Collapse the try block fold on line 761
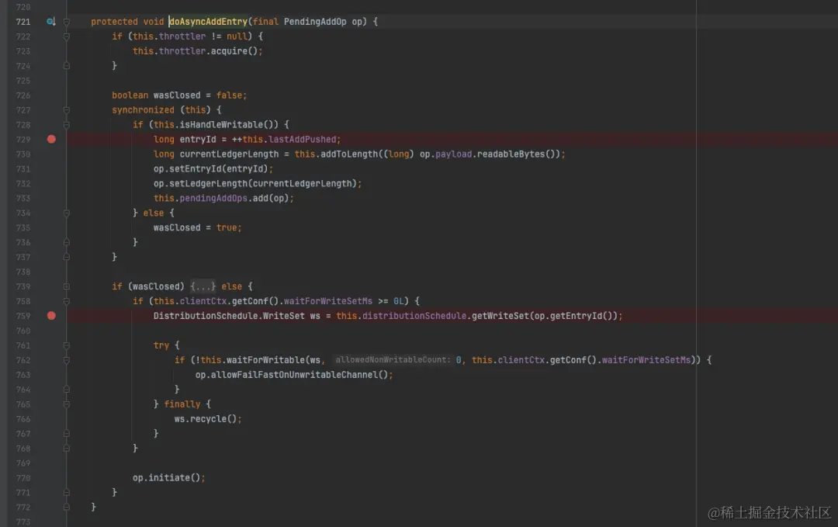 (x=67, y=345)
